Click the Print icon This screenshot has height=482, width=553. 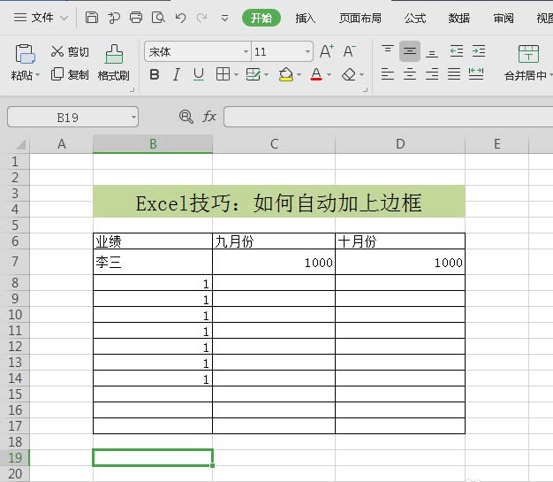click(x=136, y=18)
